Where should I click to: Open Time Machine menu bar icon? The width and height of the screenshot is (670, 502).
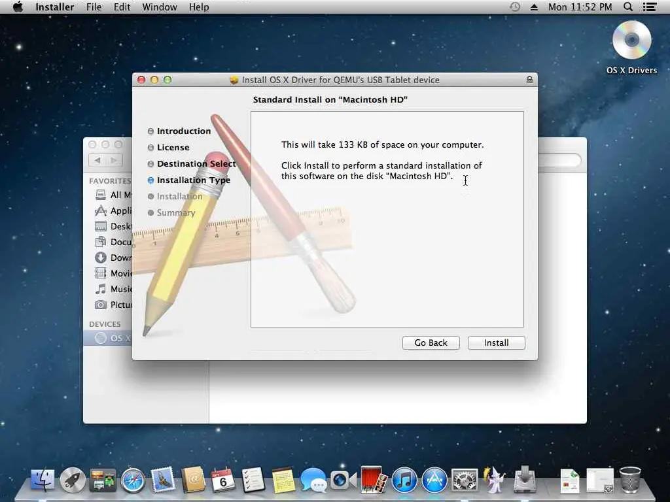(x=515, y=7)
